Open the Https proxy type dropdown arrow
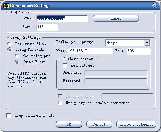The height and width of the screenshot is (132, 161). (147, 43)
